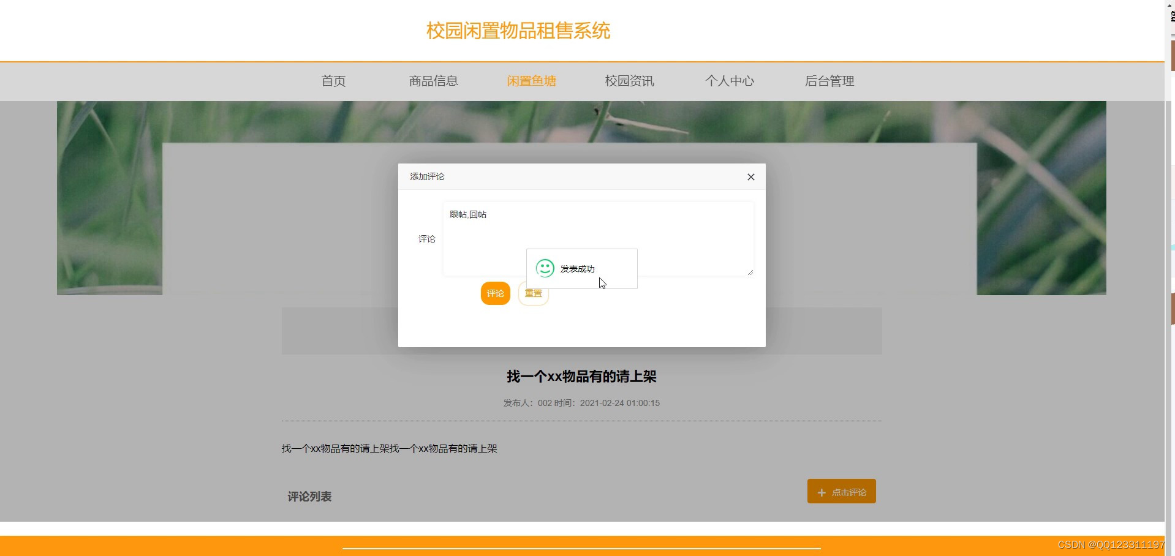
Task: Click the 评论列表 heading
Action: pos(309,496)
